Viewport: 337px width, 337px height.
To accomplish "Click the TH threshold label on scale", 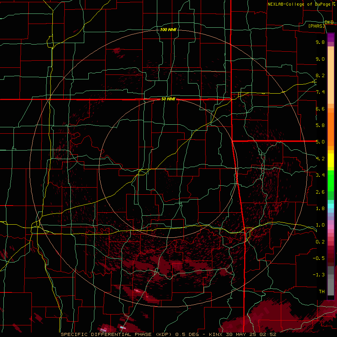I will coord(322,292).
